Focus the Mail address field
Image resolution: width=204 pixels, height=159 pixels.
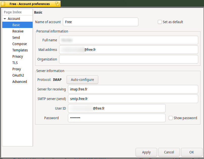tap(129, 50)
